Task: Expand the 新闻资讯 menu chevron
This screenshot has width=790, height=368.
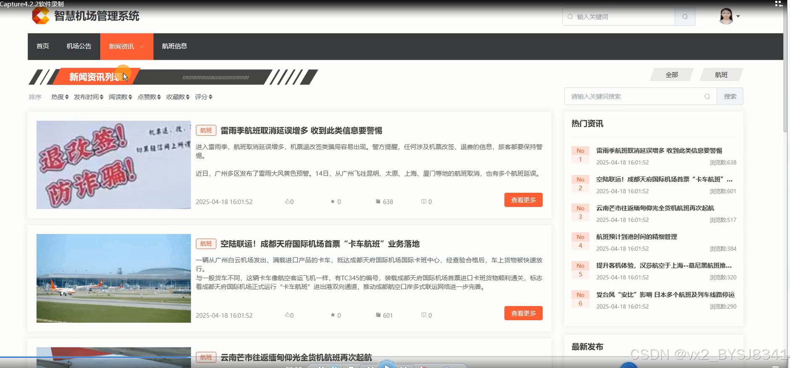Action: (142, 47)
